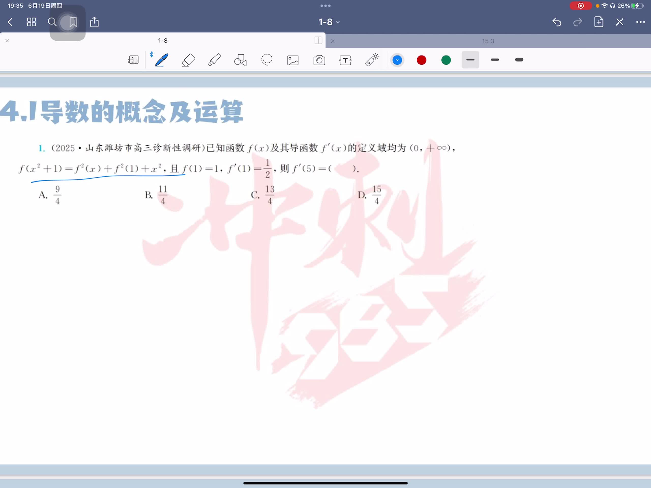Select the eraser tool
Viewport: 651px width, 488px height.
coord(188,60)
